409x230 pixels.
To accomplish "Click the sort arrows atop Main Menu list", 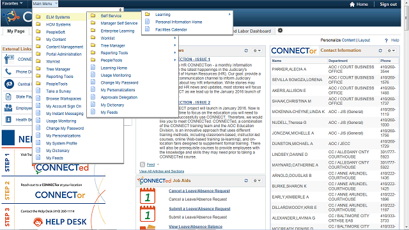I will click(x=120, y=10).
